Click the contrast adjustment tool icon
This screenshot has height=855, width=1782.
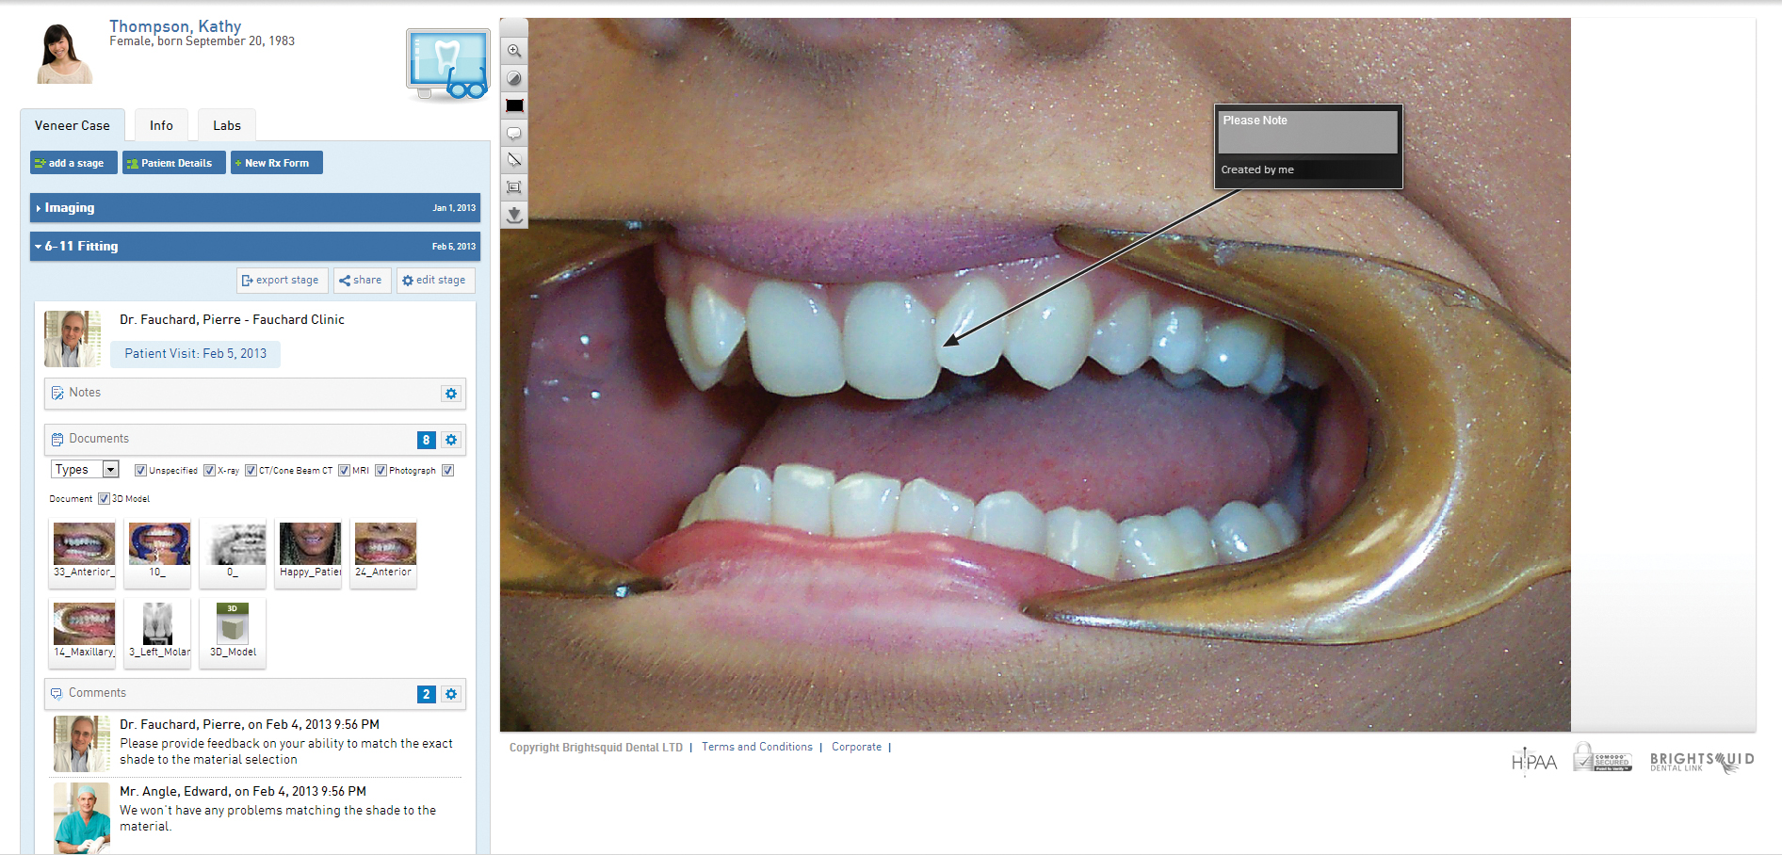pos(514,79)
